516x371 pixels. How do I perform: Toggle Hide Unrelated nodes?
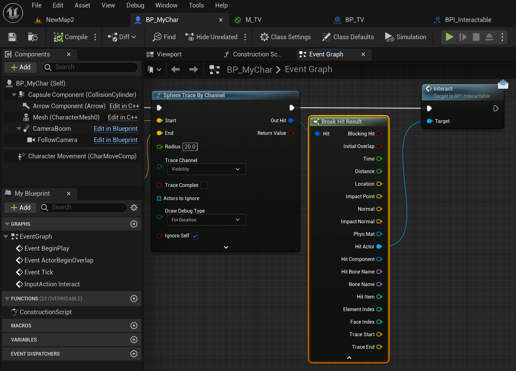point(211,37)
